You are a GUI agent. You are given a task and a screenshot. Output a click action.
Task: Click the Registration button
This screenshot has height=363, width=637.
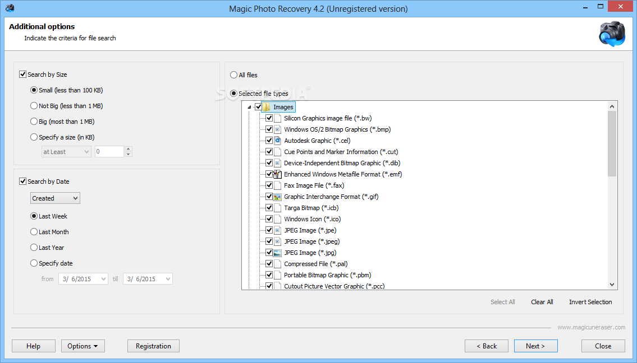click(x=153, y=346)
